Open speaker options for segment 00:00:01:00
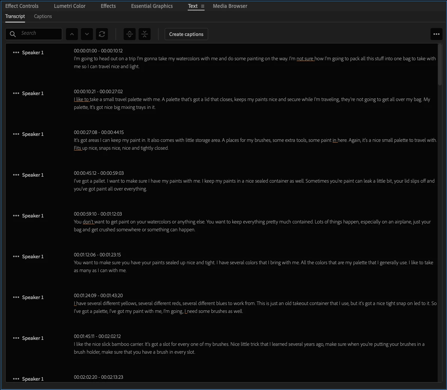Screen dimensions: 447x390 pos(16,52)
